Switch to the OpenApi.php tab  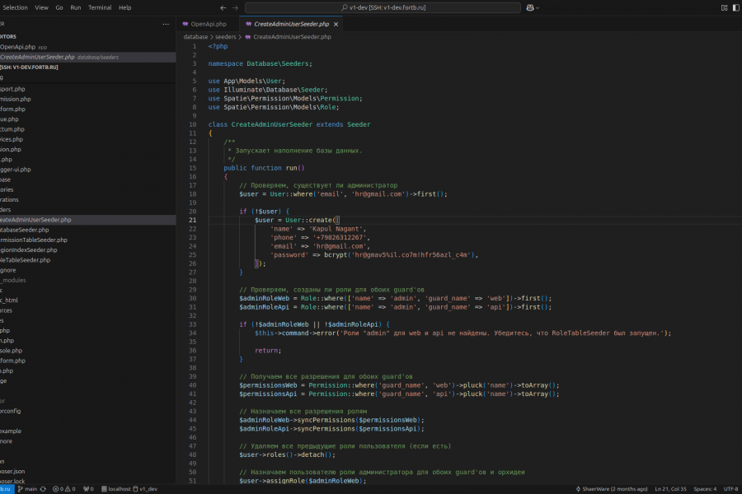pyautogui.click(x=208, y=24)
